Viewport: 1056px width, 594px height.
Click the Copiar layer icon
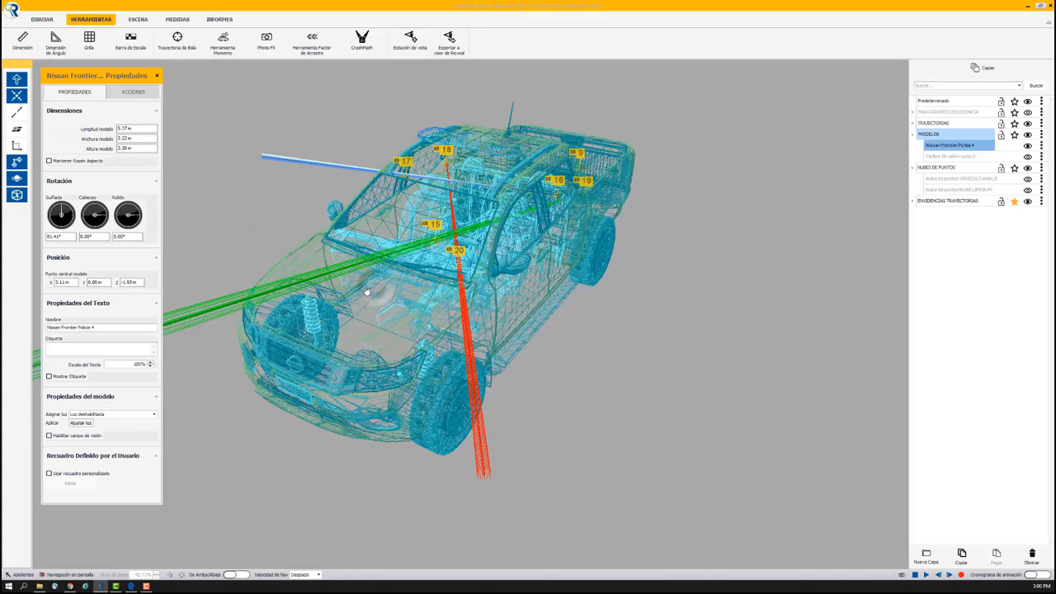click(x=961, y=553)
